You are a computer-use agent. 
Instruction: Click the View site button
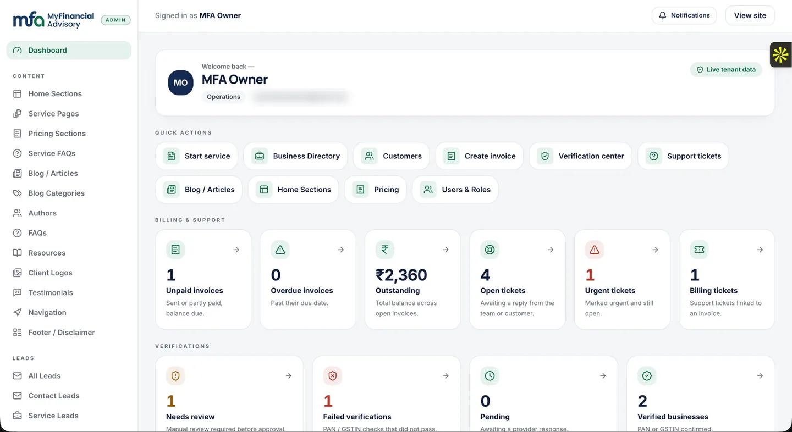pos(750,15)
